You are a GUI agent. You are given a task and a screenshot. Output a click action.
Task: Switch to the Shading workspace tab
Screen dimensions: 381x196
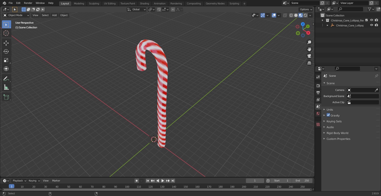pyautogui.click(x=144, y=3)
